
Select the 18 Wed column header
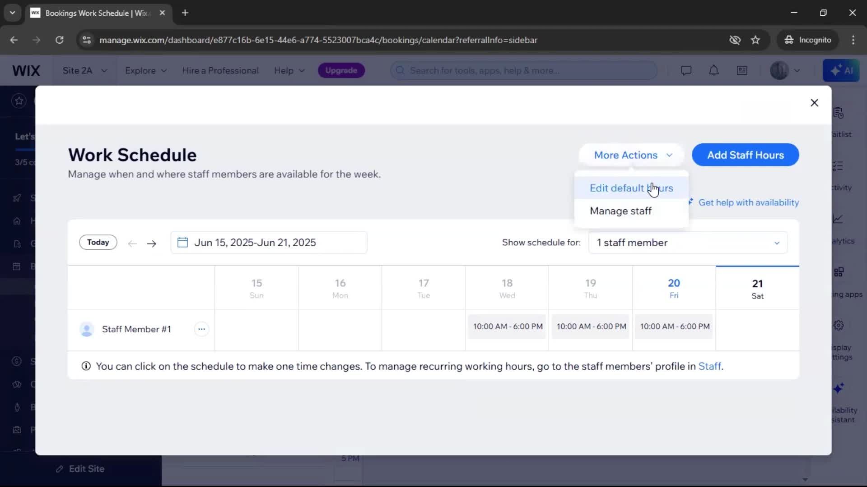pyautogui.click(x=507, y=289)
